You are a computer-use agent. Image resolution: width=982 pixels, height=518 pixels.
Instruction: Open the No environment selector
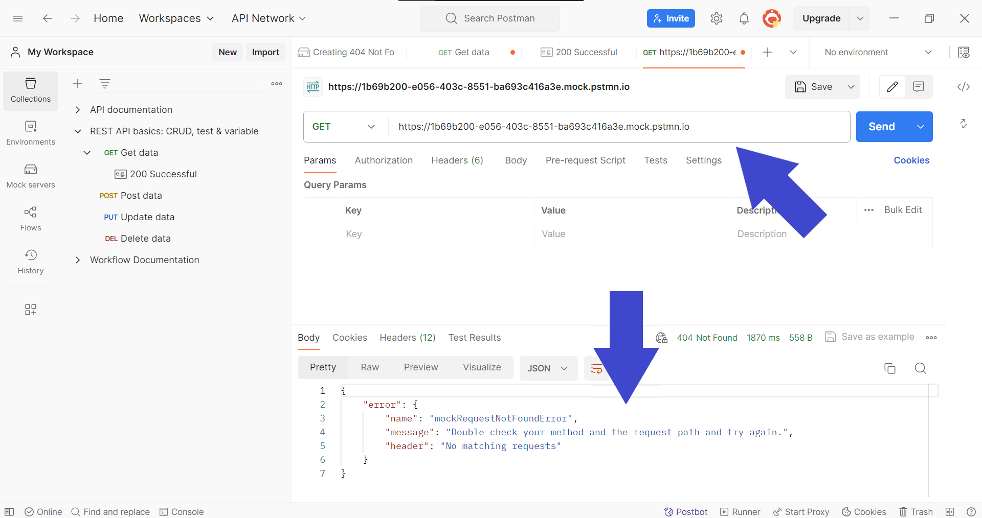[878, 52]
